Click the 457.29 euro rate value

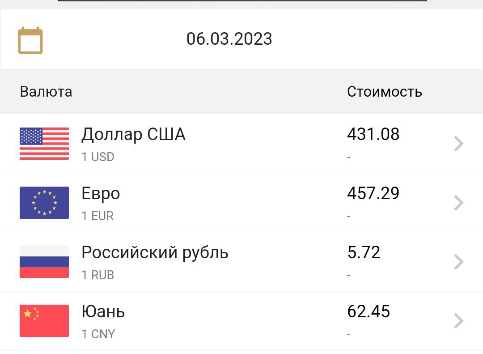tap(373, 193)
